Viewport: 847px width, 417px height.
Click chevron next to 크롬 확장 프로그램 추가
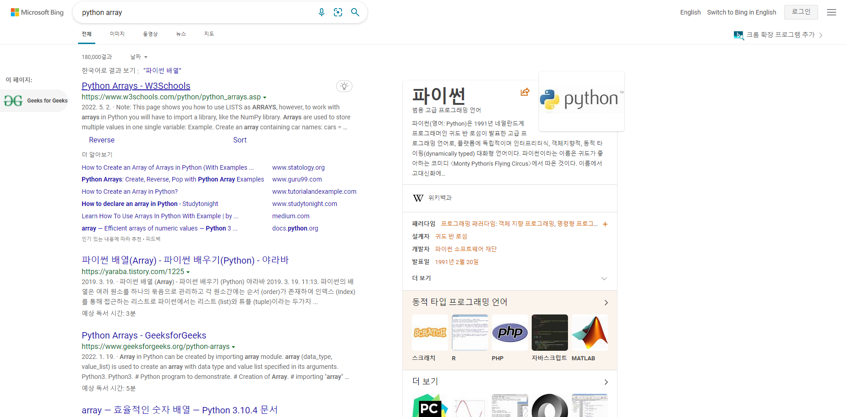821,35
